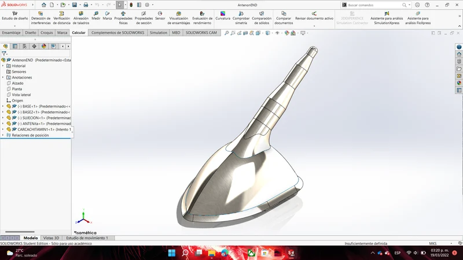The width and height of the screenshot is (463, 260).
Task: Launch Asistente para análisis SimulationXpress
Action: (387, 18)
